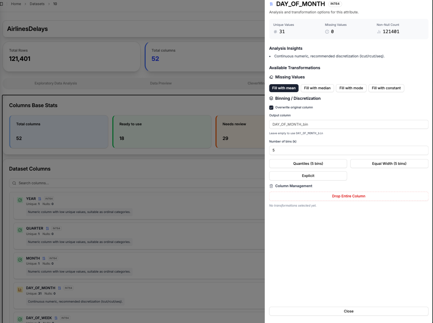Click the search magnifier icon in columns search

14,183
